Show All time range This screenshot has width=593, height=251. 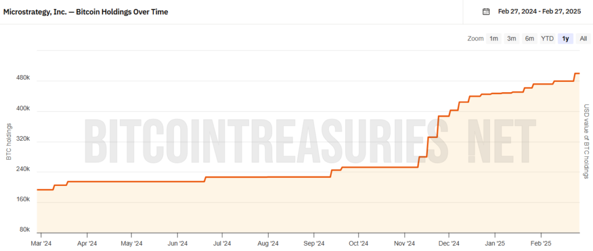[x=583, y=39]
